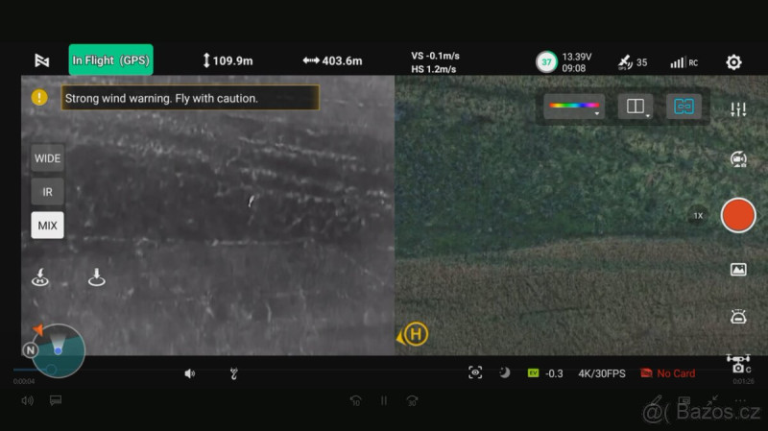Toggle night scene moon icon
Viewport: 768px width, 431px height.
click(x=505, y=372)
